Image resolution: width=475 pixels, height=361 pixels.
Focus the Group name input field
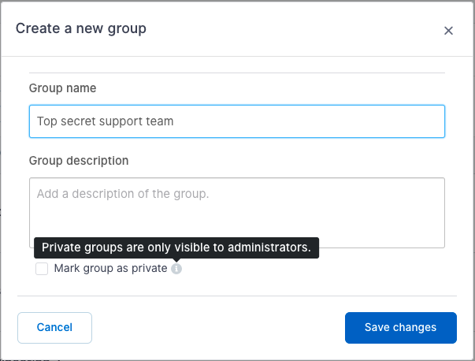[x=237, y=121]
